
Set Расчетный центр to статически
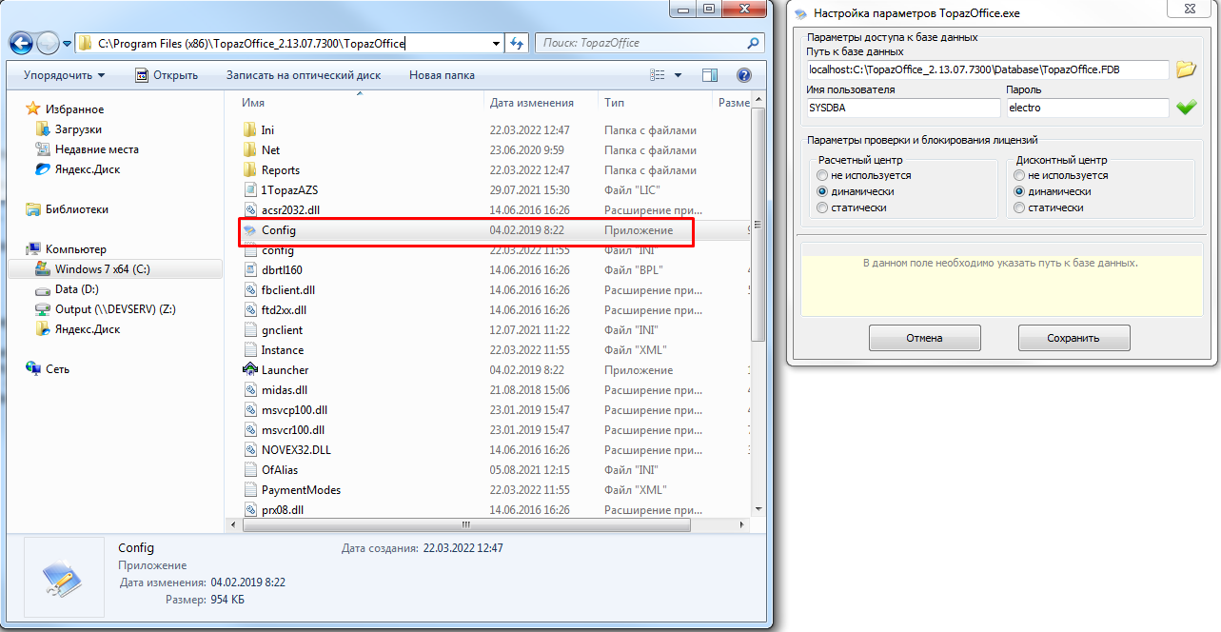click(822, 207)
